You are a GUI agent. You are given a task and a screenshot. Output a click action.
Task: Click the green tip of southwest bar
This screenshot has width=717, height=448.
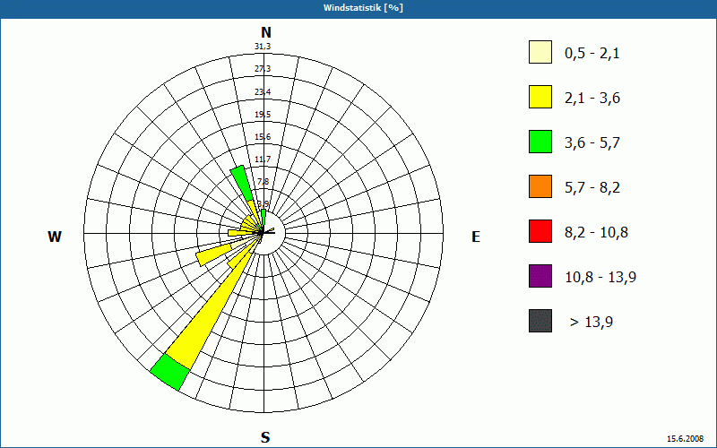pos(169,372)
